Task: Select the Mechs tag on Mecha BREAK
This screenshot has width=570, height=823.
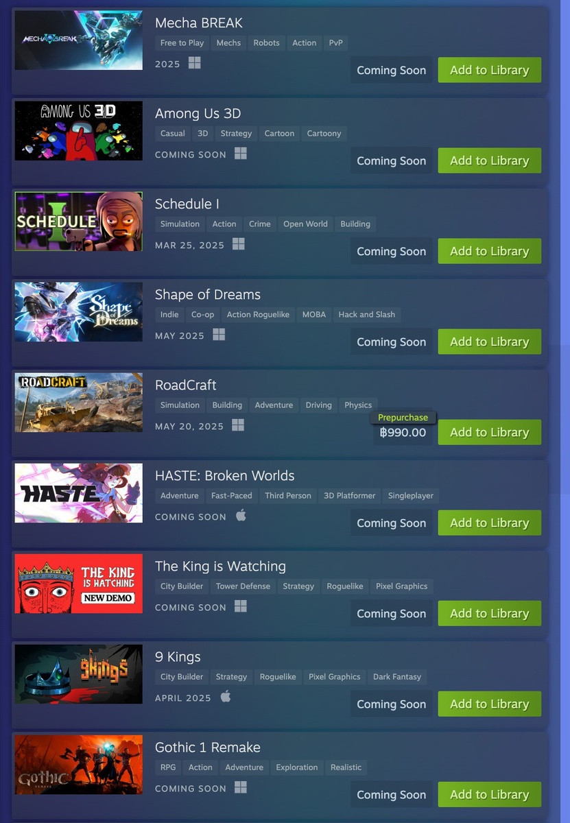Action: coord(228,43)
